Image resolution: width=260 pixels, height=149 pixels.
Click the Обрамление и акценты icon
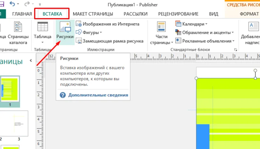(178, 32)
